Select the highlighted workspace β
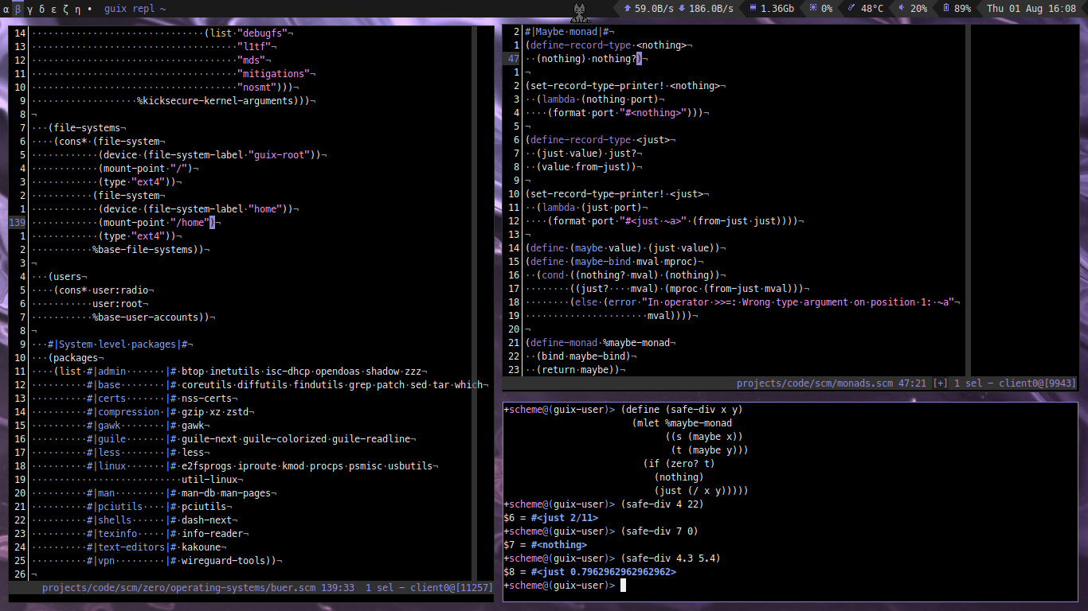This screenshot has height=611, width=1088. [18, 9]
